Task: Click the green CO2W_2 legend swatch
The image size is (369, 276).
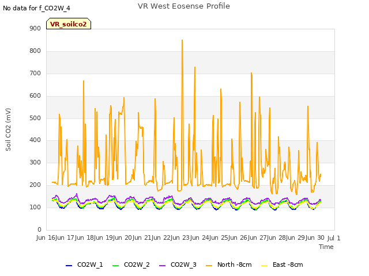Action: pos(115,266)
